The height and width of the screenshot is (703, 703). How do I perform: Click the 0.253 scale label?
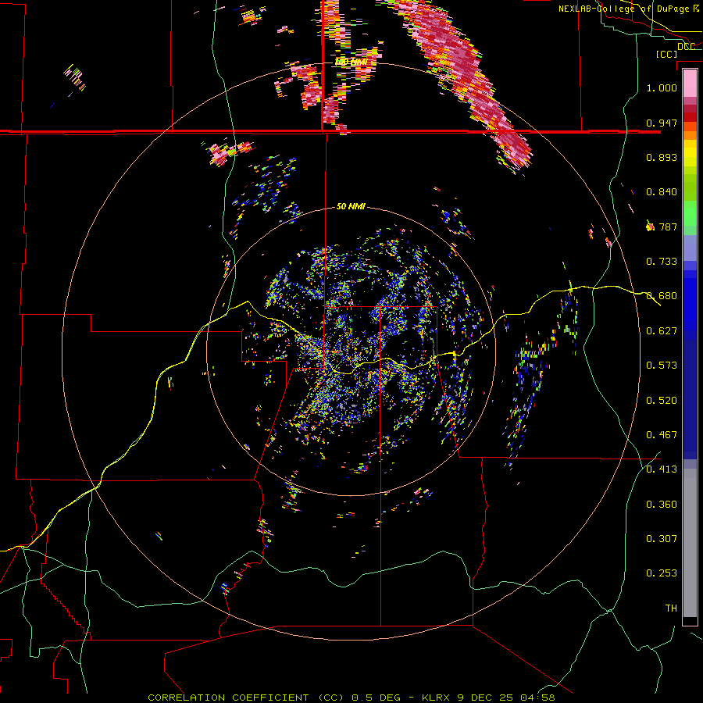click(x=662, y=573)
